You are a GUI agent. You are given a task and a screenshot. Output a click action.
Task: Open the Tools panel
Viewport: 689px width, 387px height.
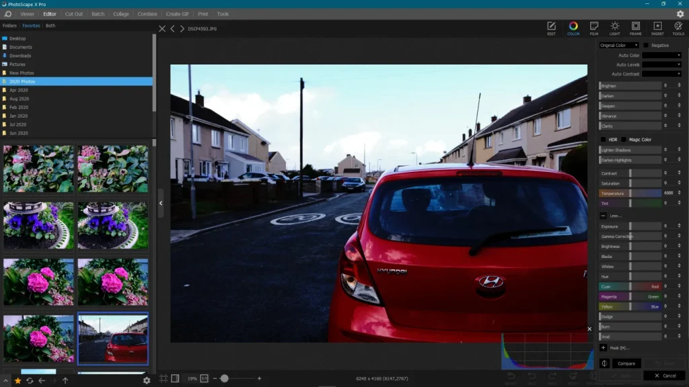click(677, 28)
